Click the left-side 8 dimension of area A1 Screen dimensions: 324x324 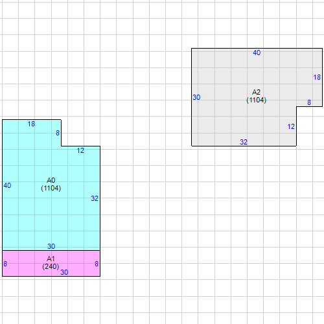[5, 264]
